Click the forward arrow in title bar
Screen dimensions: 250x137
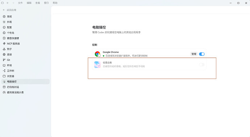point(13,3)
